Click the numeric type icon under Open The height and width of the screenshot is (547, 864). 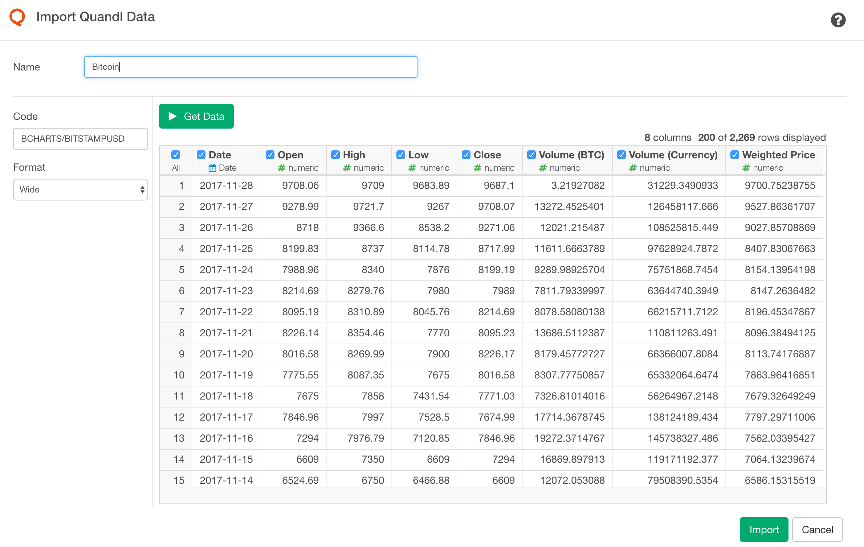[282, 168]
